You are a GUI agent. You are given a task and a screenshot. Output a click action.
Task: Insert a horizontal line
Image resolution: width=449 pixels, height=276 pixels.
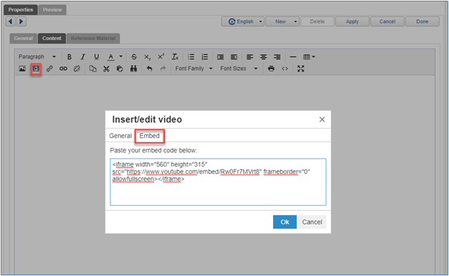coord(293,56)
